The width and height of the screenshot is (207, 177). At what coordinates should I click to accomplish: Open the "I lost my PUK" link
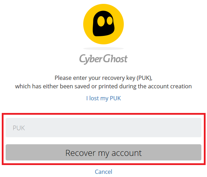[104, 99]
